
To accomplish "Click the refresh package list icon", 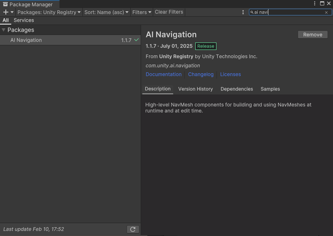I will (133, 229).
